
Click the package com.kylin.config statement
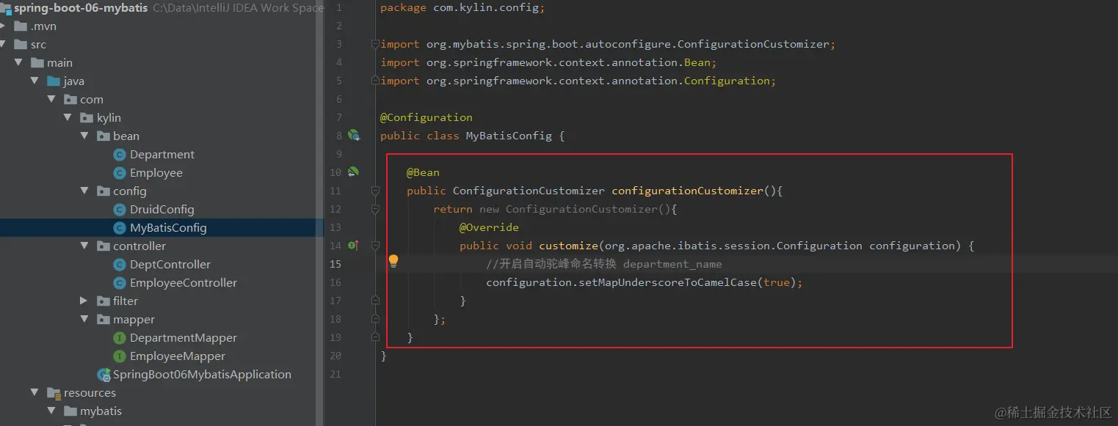click(x=462, y=7)
